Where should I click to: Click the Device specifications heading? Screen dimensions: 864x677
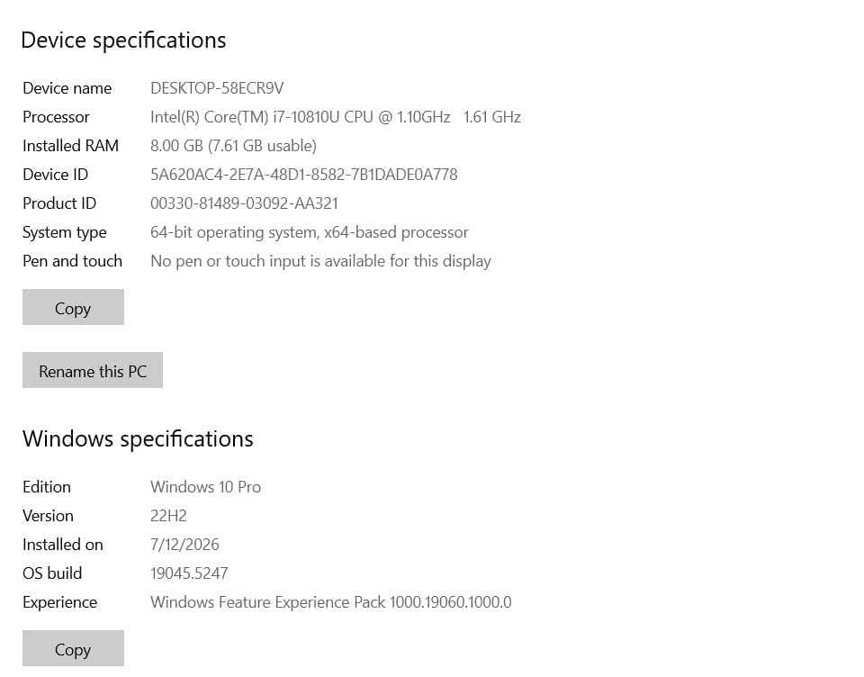coord(123,41)
